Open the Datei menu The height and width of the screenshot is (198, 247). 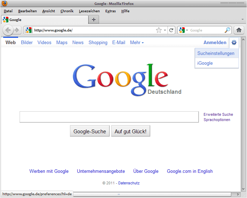pos(8,11)
